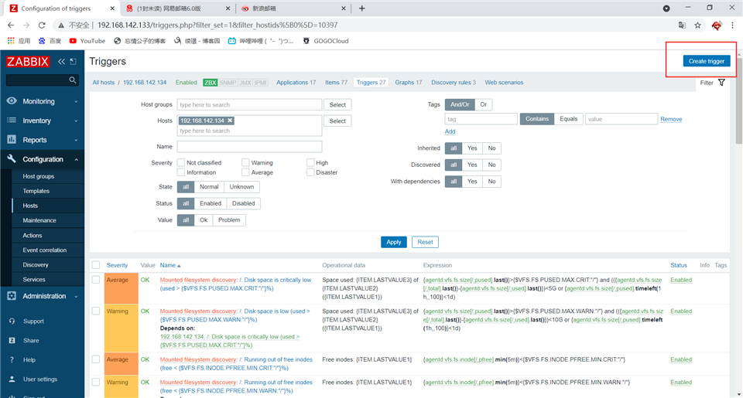Bookmark page with star icon
The height and width of the screenshot is (398, 743).
697,25
